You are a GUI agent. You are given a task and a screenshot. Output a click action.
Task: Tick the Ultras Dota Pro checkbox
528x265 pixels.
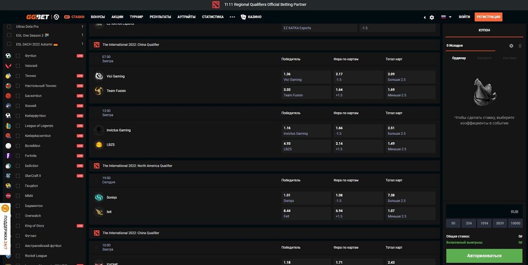click(x=9, y=27)
